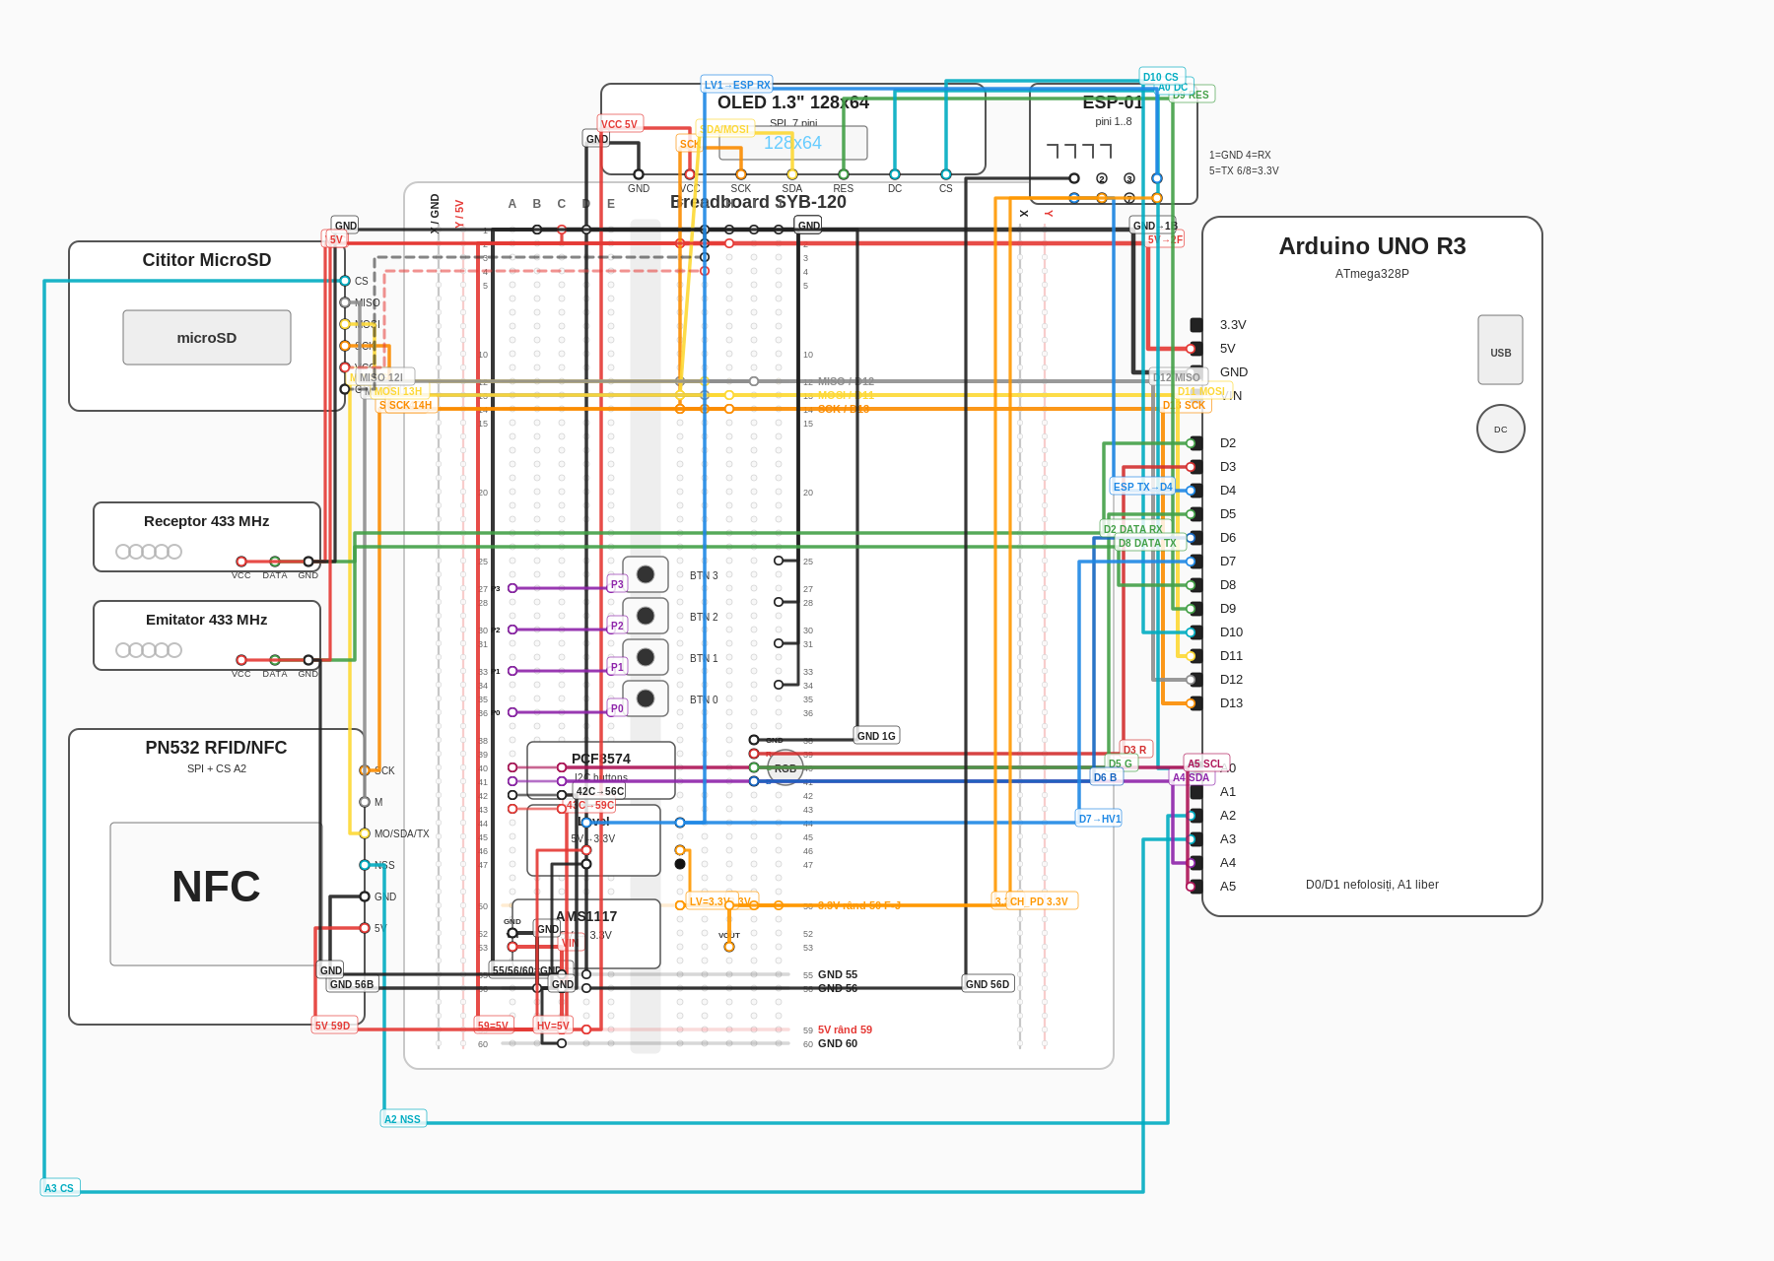
Task: Select the purple P3 wire label
Action: coord(617,584)
